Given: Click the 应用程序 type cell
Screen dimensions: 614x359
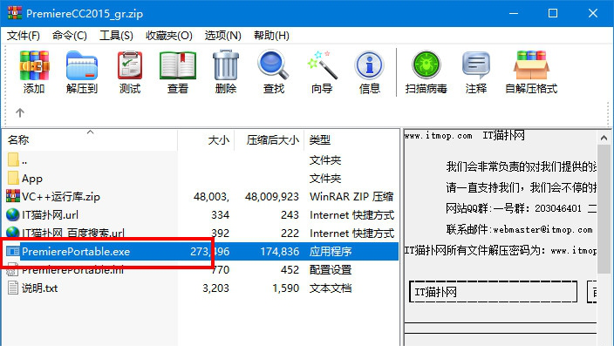Looking at the screenshot, I should [x=331, y=252].
